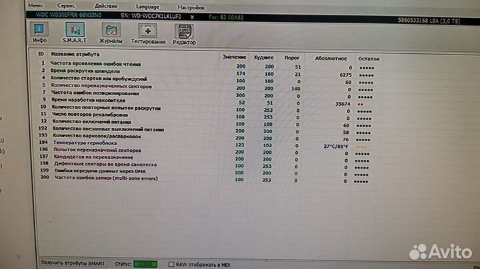The width and height of the screenshot is (480, 269).
Task: Open the Сервис menu
Action: coord(66,6)
